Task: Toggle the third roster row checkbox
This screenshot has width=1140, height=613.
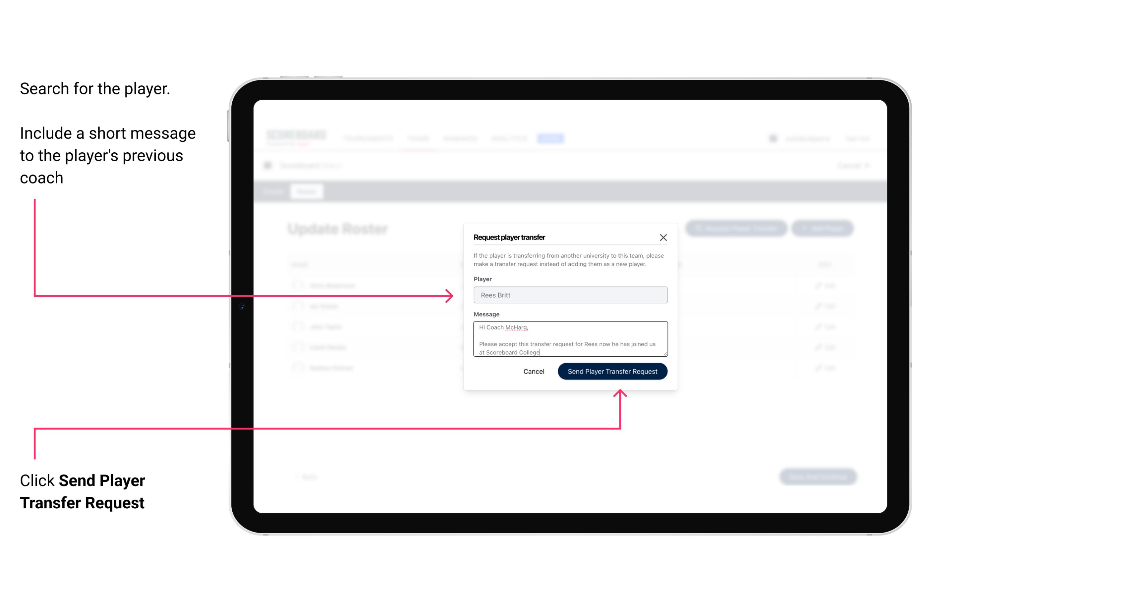Action: 298,326
